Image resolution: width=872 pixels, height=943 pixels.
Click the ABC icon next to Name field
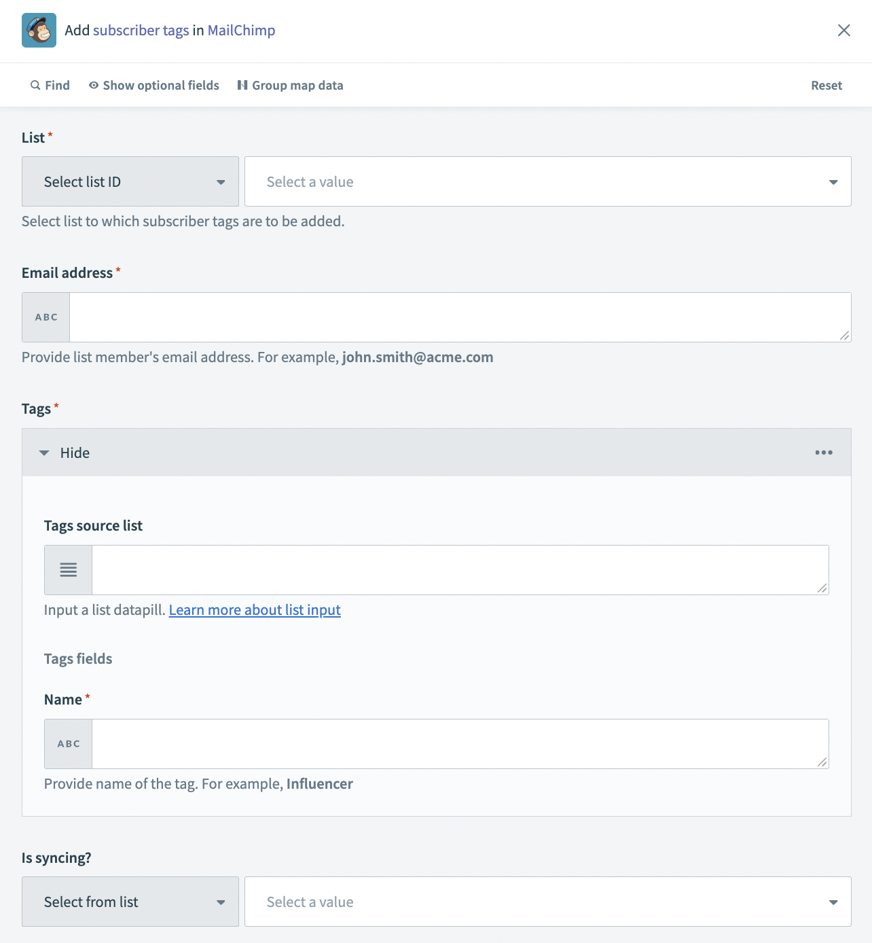point(68,743)
